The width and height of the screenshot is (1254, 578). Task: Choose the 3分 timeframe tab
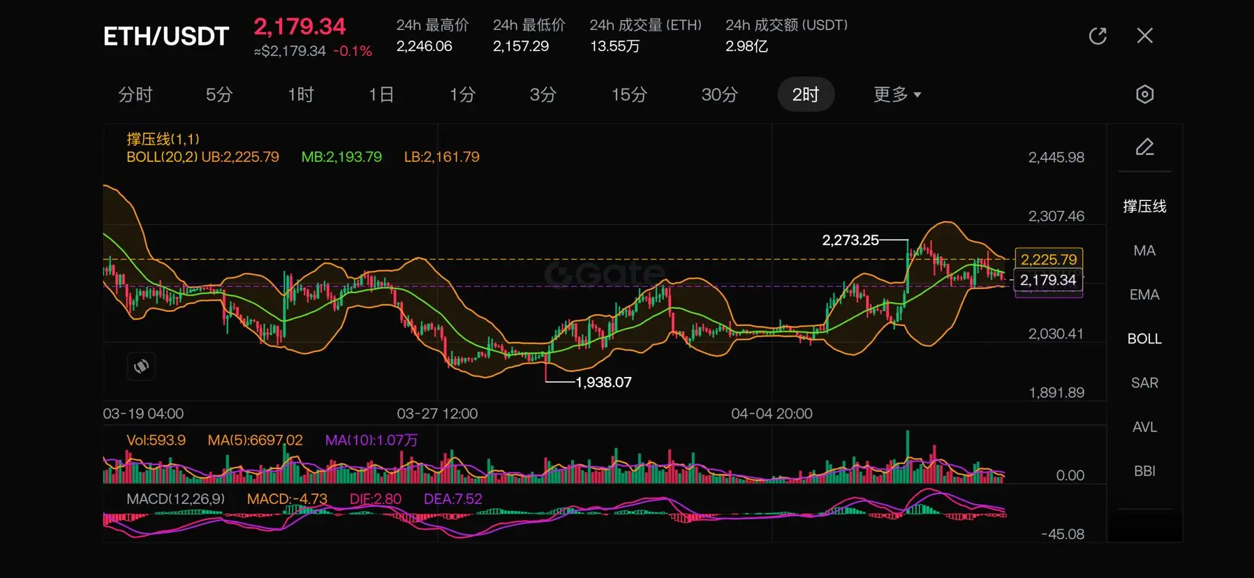543,94
